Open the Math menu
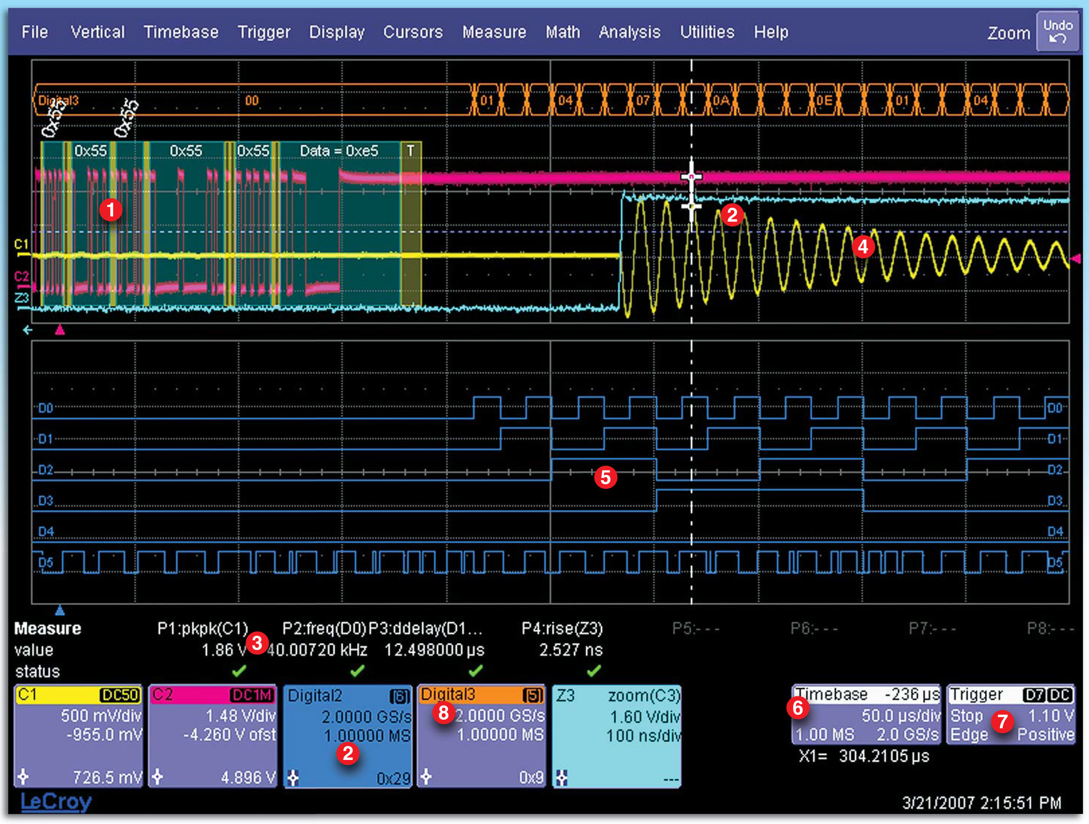 [x=562, y=32]
